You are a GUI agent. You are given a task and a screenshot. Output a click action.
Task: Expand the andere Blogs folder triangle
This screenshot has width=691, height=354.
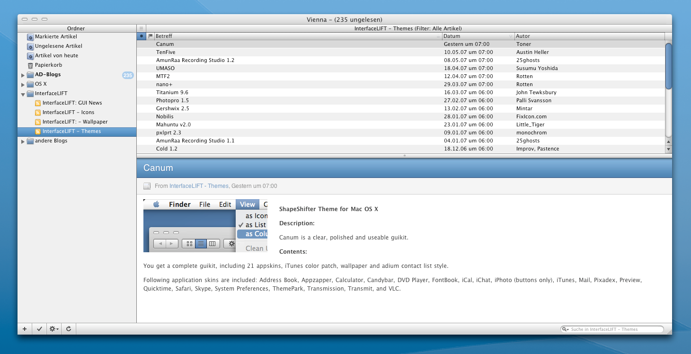click(x=23, y=141)
